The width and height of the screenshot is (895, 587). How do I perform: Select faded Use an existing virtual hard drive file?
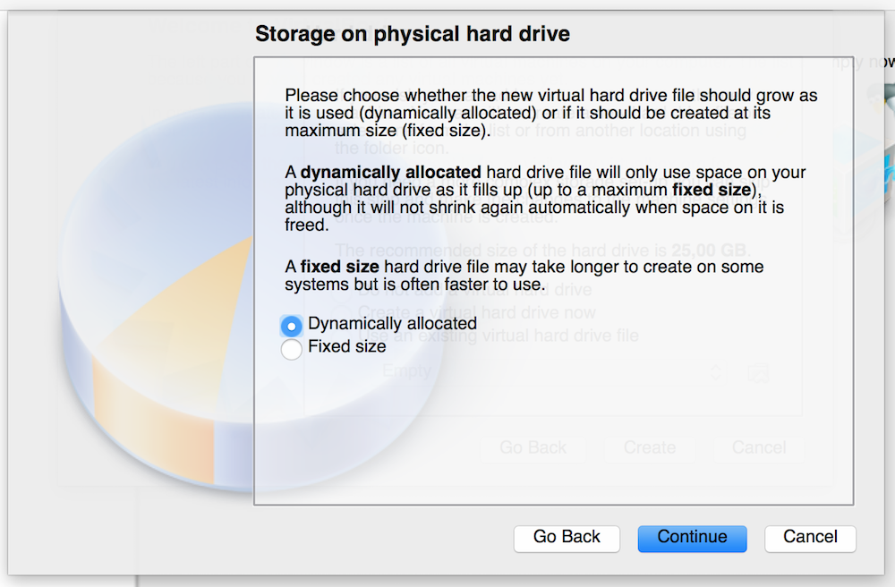[x=498, y=336]
